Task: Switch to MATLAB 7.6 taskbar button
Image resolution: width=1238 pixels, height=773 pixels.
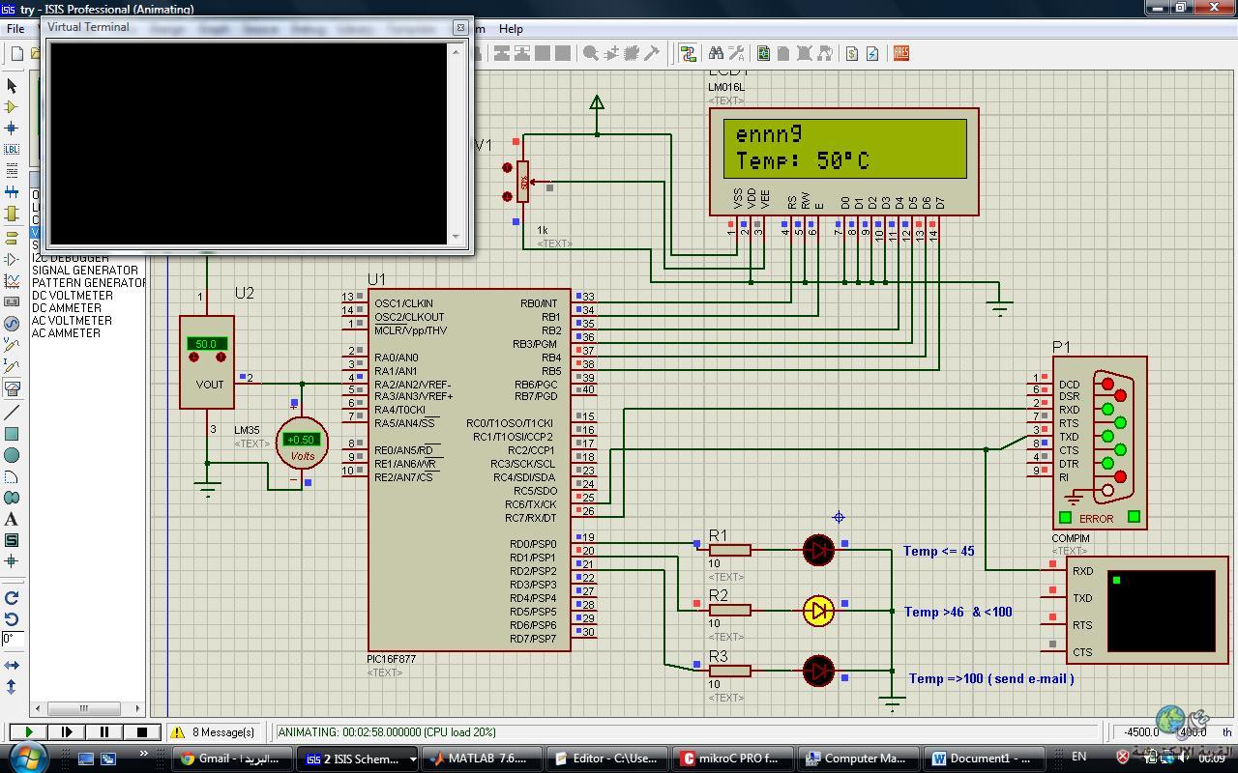Action: [x=481, y=759]
